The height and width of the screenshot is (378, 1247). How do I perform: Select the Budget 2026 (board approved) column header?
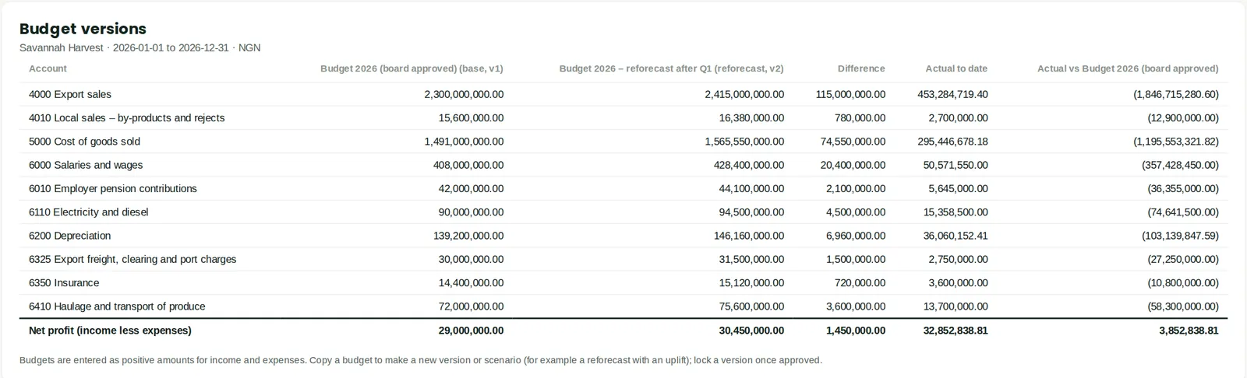tap(412, 68)
